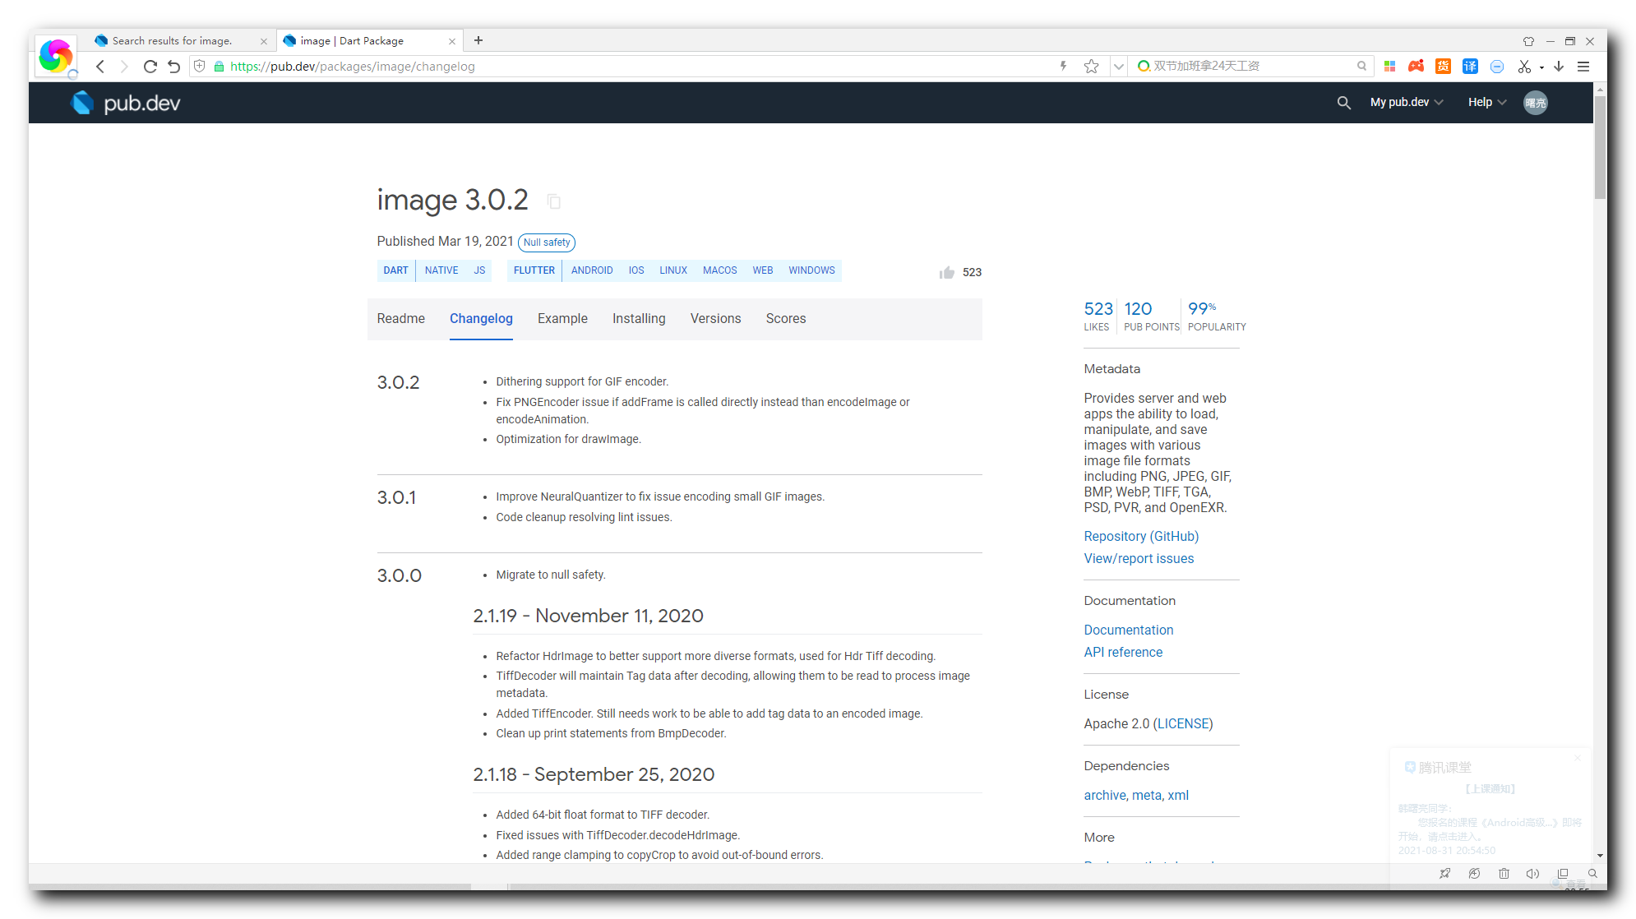The image size is (1636, 919).
Task: Click the 3.0.1 version heading
Action: tap(396, 497)
